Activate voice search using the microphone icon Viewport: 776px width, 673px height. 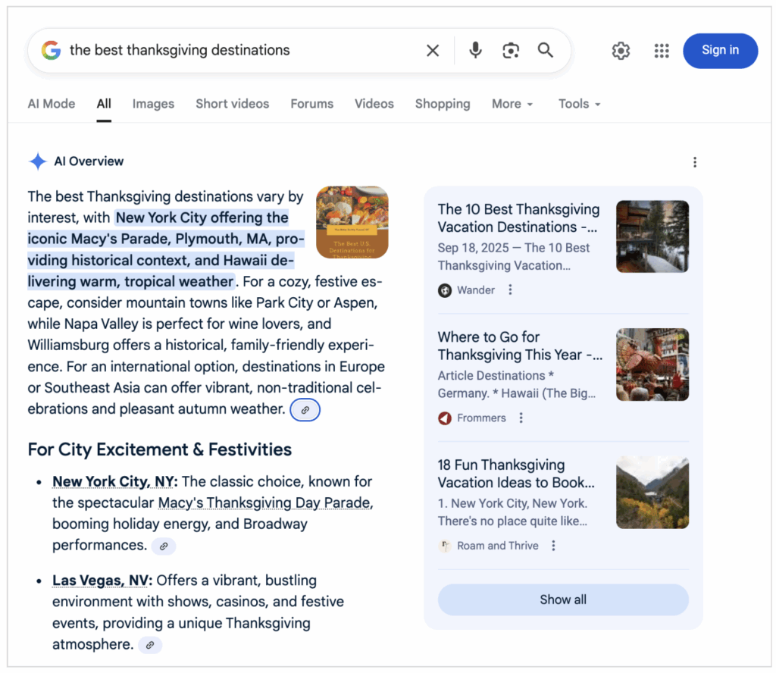474,50
